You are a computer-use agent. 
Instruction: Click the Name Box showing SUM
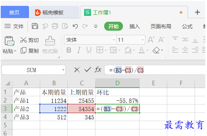pyautogui.click(x=32, y=70)
